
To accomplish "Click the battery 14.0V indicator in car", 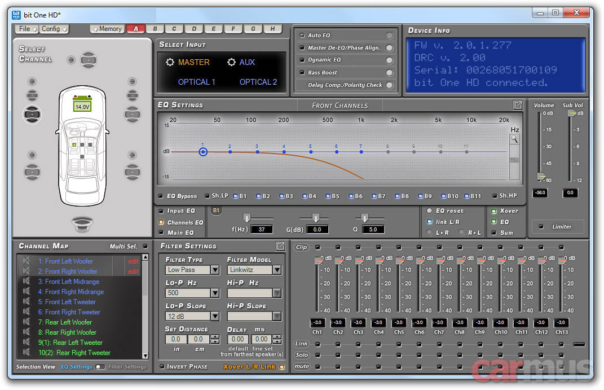I will tap(82, 105).
